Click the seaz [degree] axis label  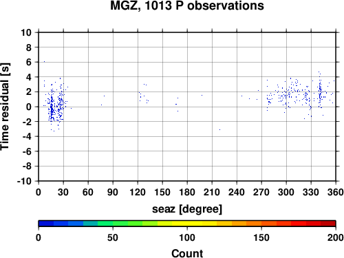click(x=187, y=209)
